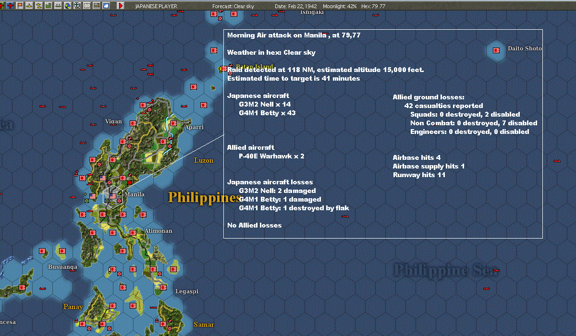Click the P-40E Warhawk x 2 line

tap(271, 156)
